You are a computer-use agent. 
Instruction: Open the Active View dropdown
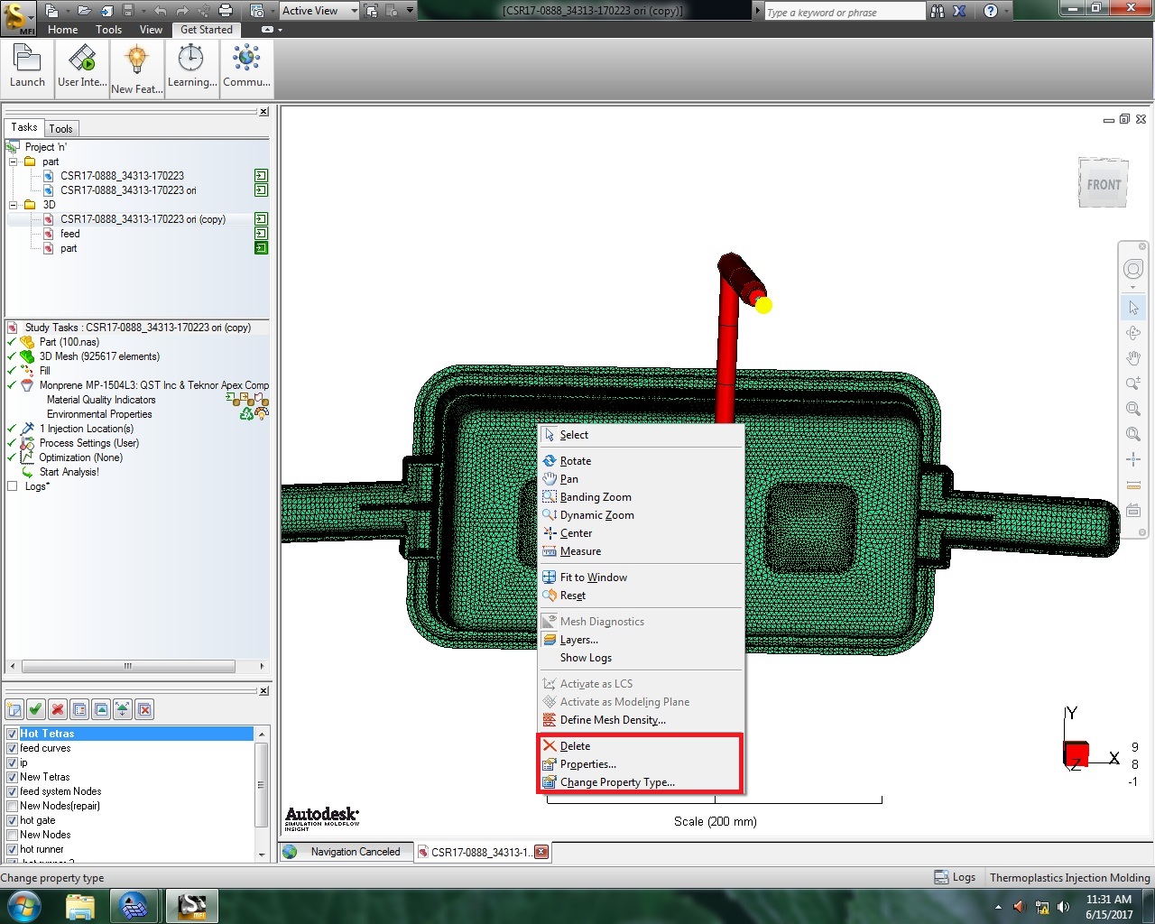tap(353, 10)
